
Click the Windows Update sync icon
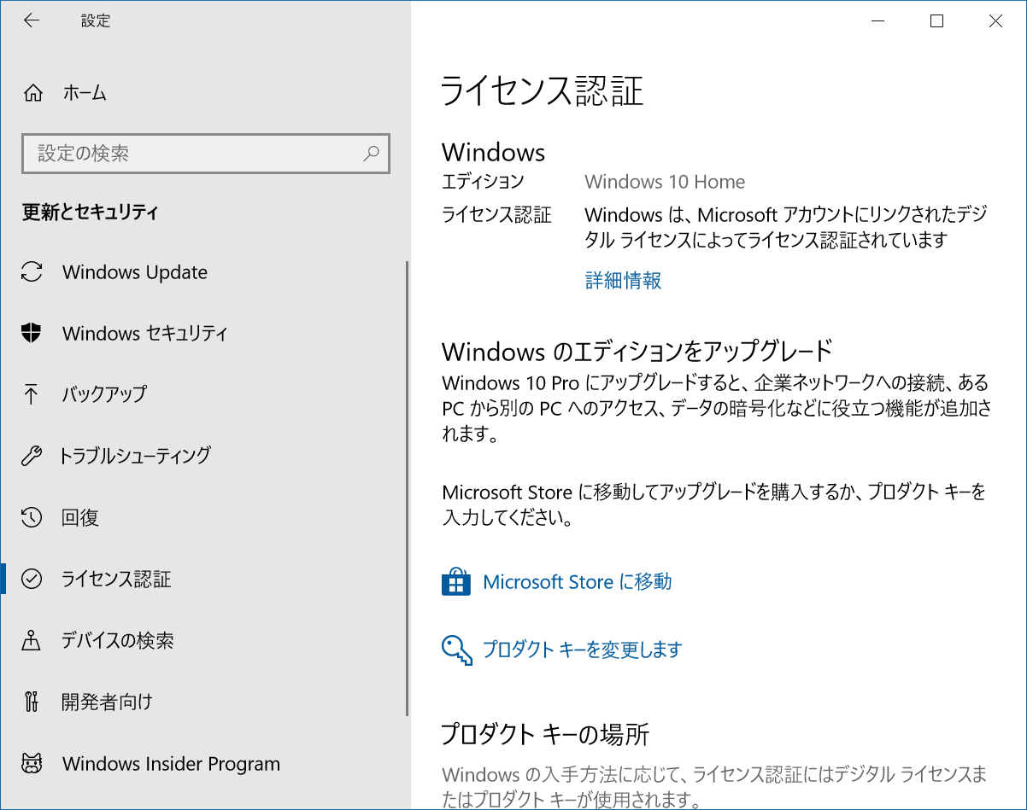(x=32, y=272)
